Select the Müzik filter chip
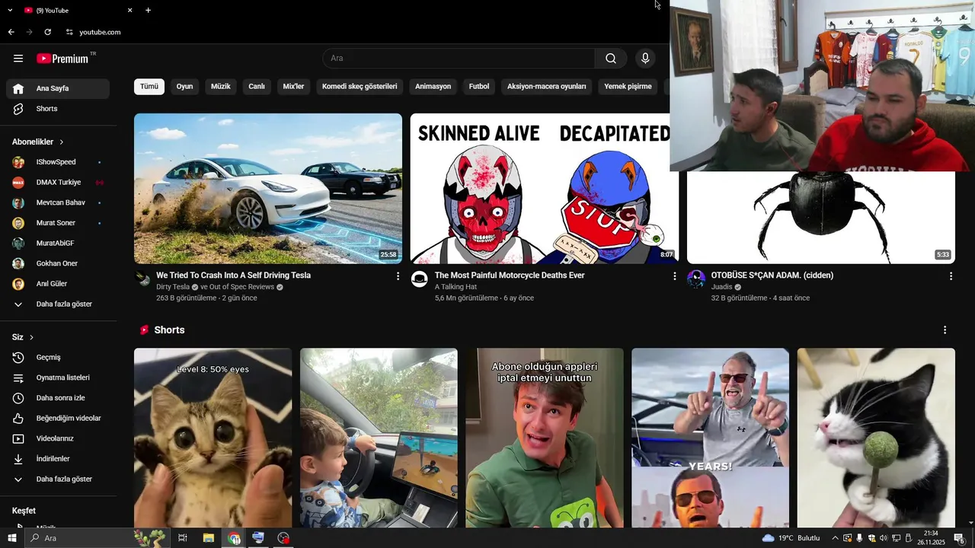The width and height of the screenshot is (975, 548). [x=221, y=87]
